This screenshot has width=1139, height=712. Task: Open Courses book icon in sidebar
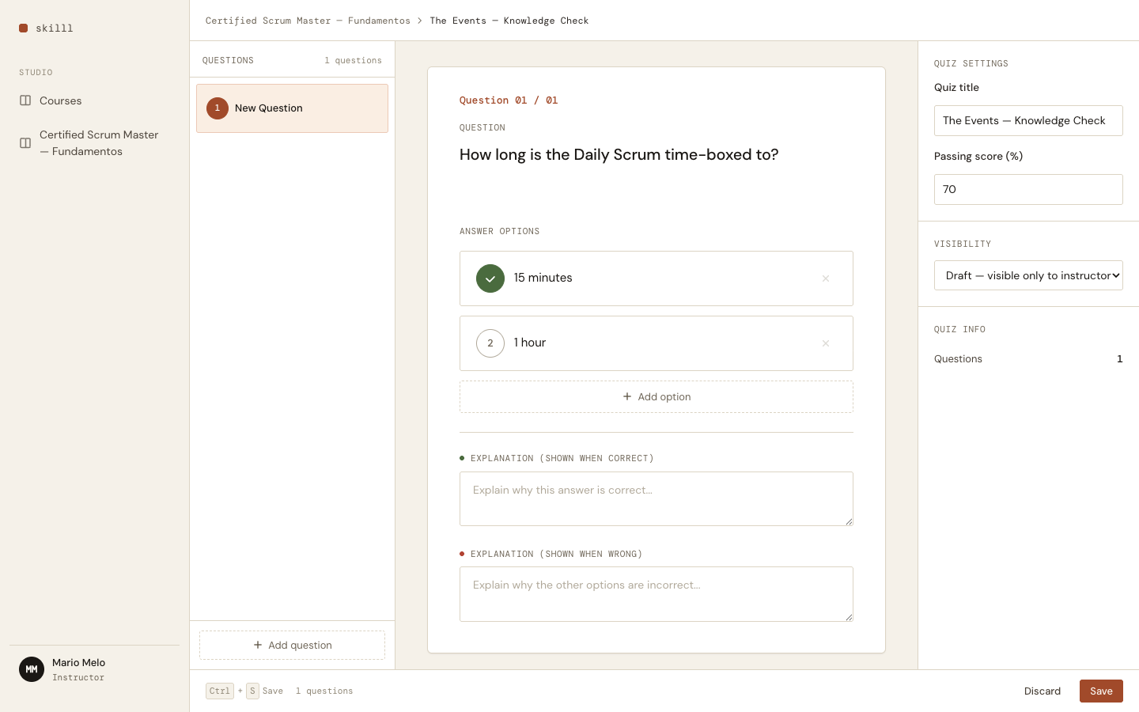coord(25,100)
